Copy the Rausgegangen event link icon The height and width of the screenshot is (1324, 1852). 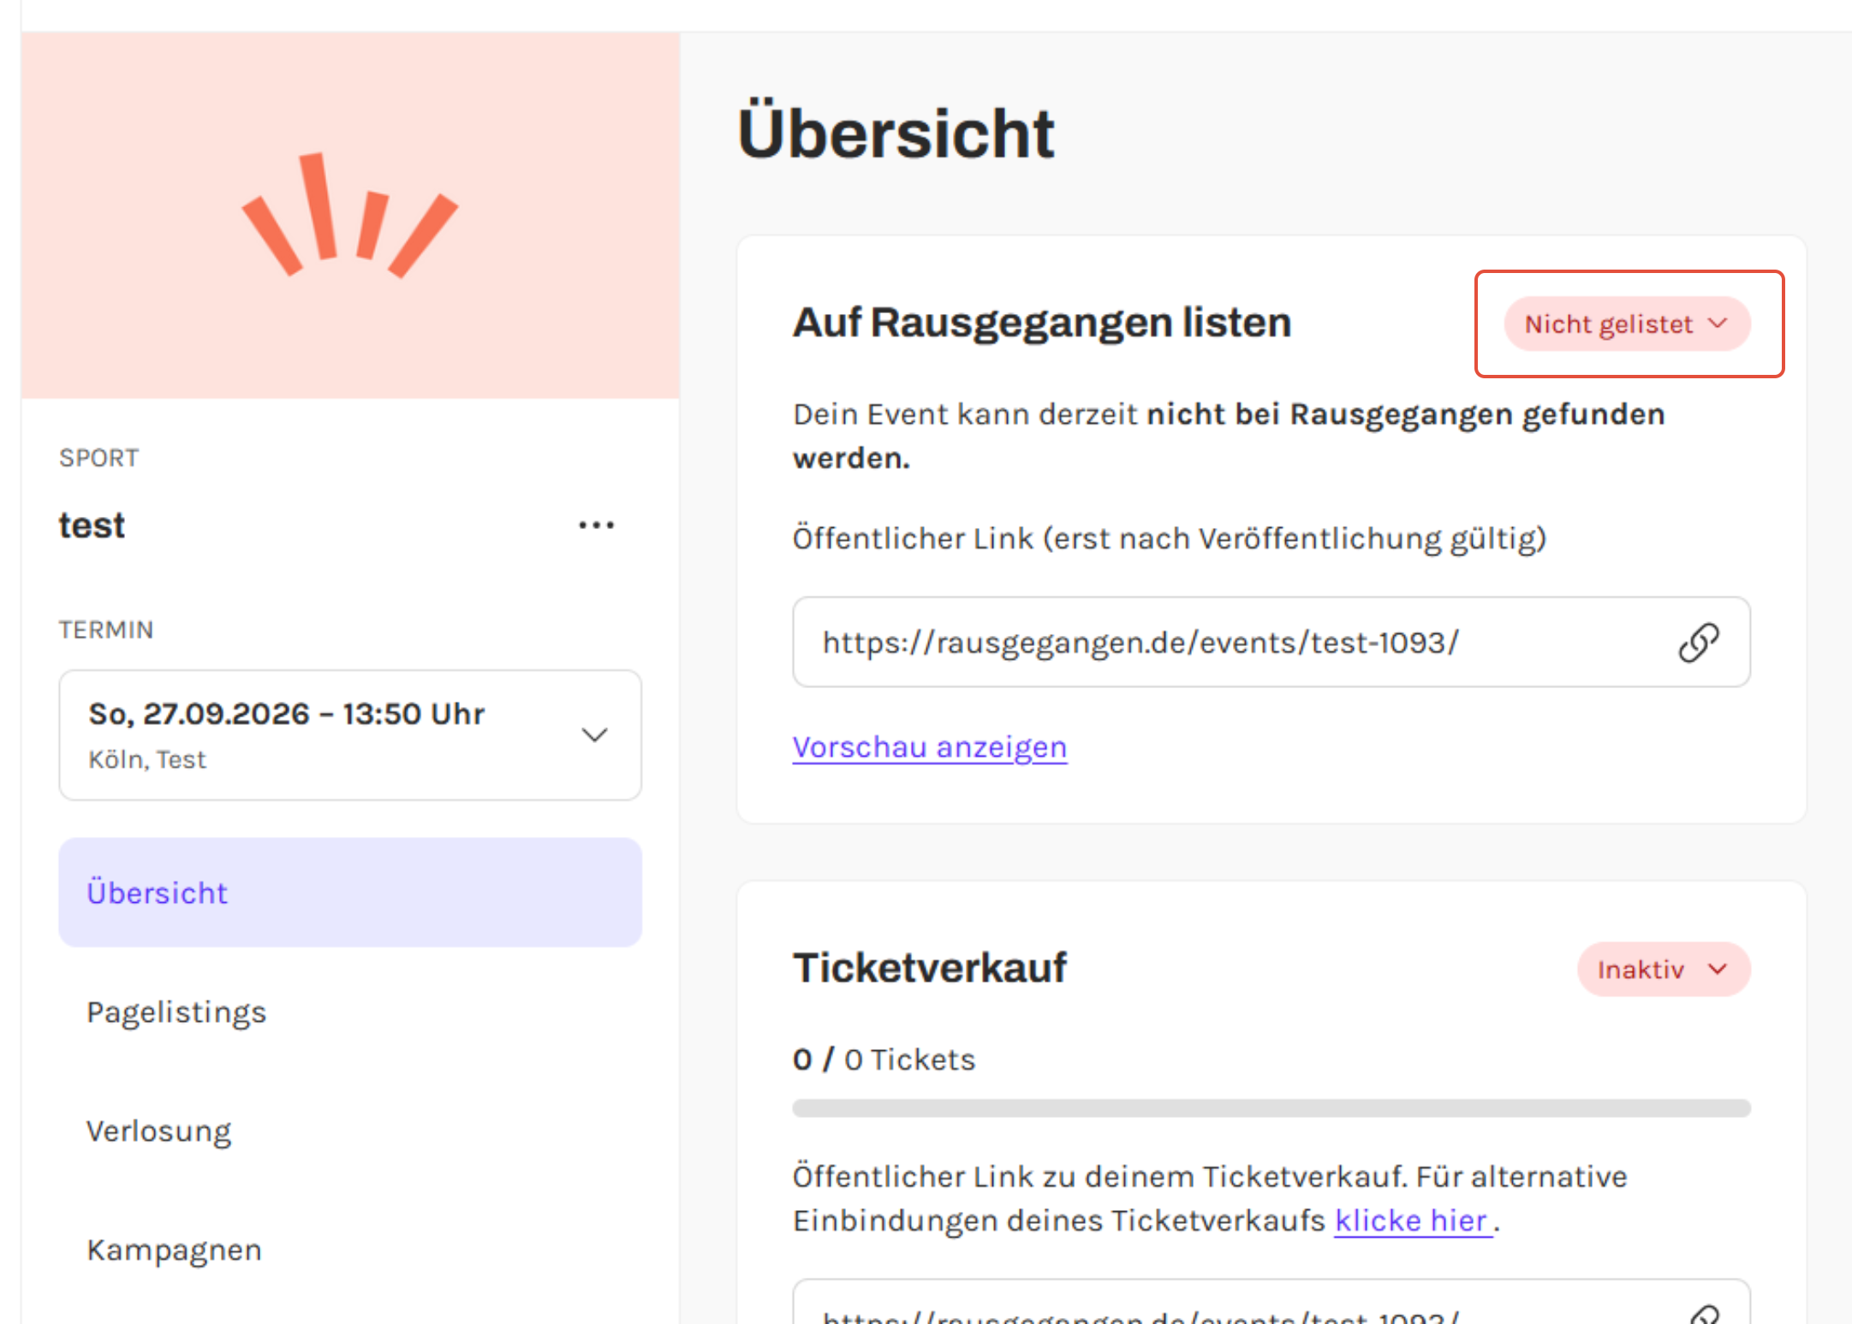pos(1698,643)
